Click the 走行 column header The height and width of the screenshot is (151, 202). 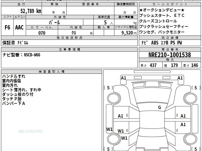tap(21, 4)
